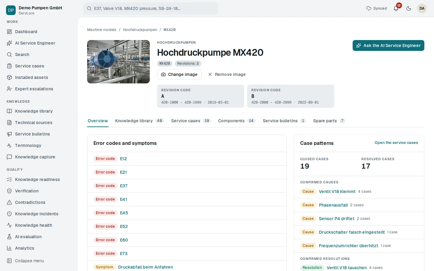Open Expert escalations person icon
Viewport: 434px width, 271px height.
9,89
